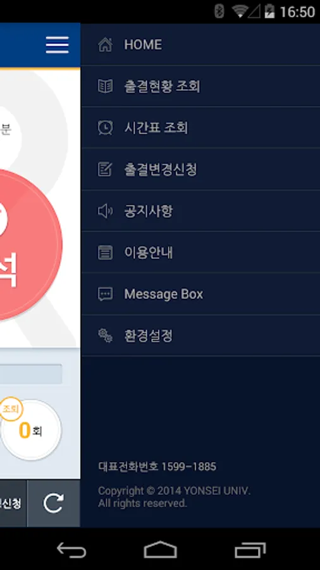Click the pencil note icon for 출결변경신청
Image resolution: width=320 pixels, height=570 pixels.
(105, 169)
